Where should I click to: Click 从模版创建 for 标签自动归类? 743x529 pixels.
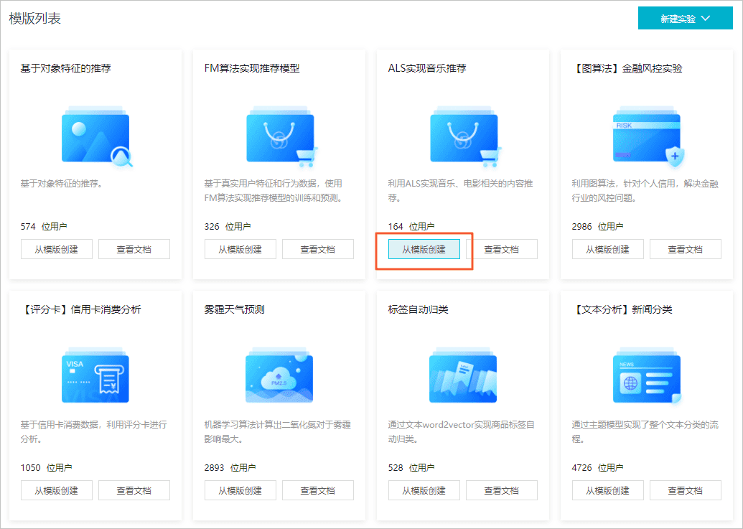click(x=424, y=490)
